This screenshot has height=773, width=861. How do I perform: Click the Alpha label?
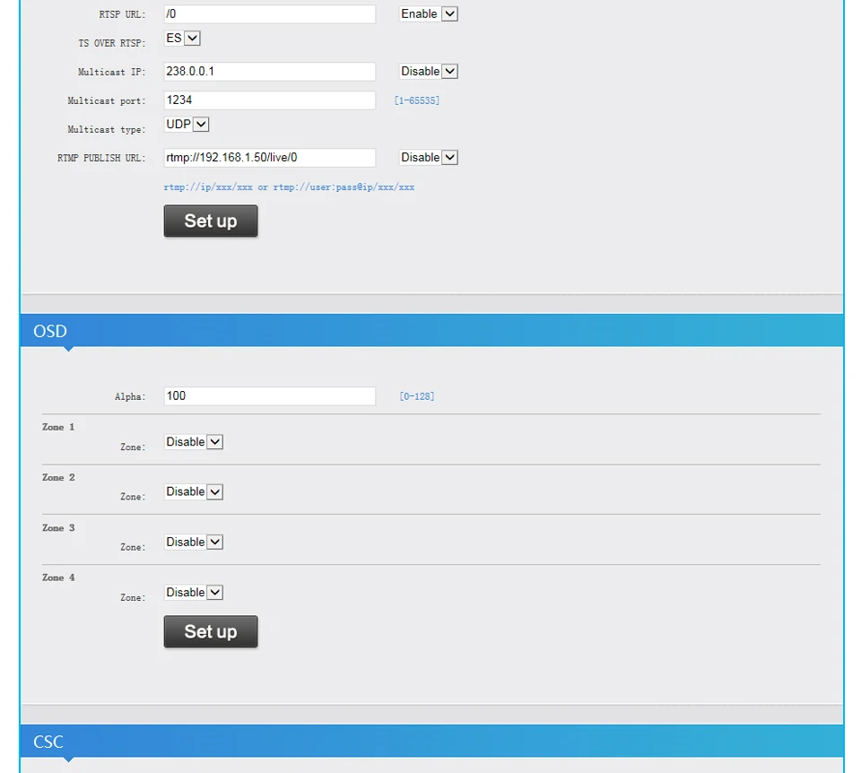(x=130, y=397)
